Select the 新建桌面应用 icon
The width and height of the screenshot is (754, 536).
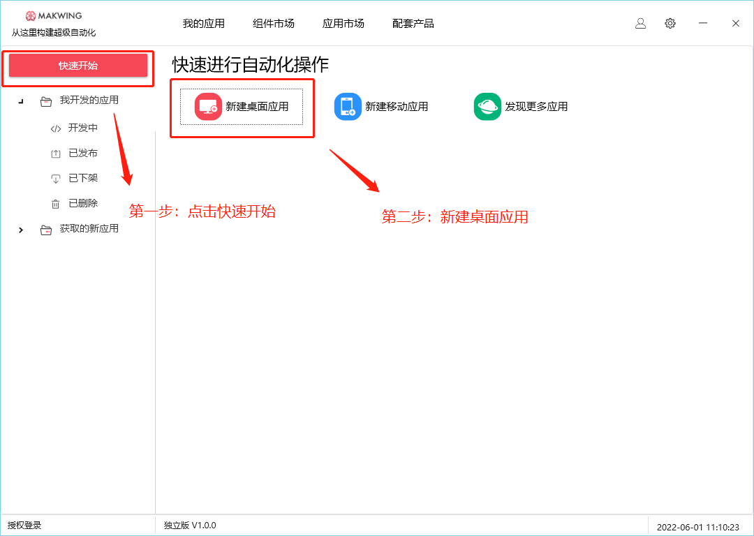pos(206,106)
